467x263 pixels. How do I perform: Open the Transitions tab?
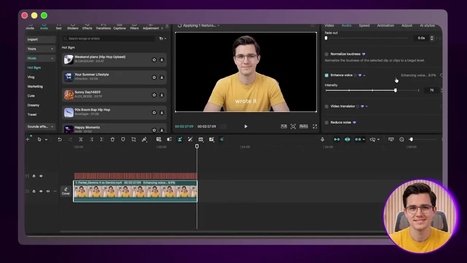click(103, 26)
